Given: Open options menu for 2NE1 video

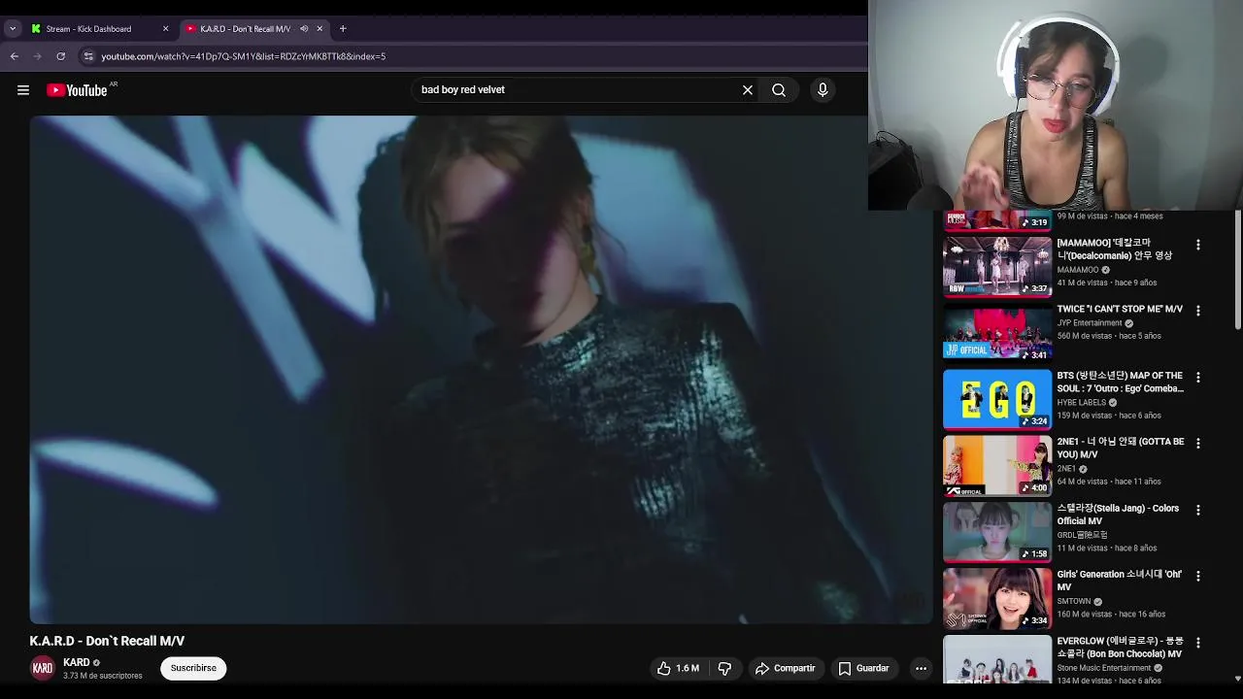Looking at the screenshot, I should [1198, 444].
